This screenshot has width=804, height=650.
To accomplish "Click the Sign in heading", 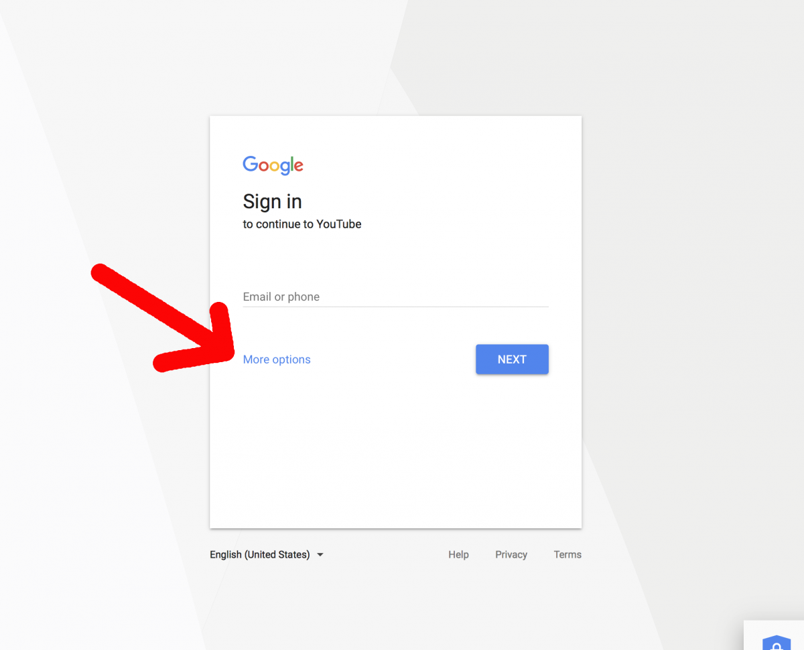I will [272, 201].
